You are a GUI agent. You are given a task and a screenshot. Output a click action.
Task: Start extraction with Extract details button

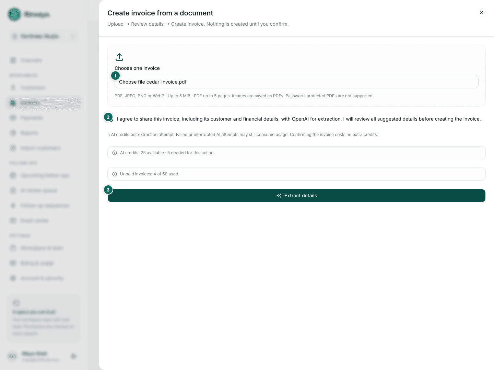(x=296, y=196)
